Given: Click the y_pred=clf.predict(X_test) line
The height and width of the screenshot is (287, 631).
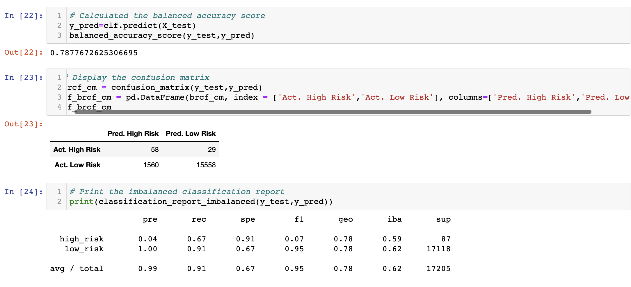Looking at the screenshot, I should click(x=132, y=25).
